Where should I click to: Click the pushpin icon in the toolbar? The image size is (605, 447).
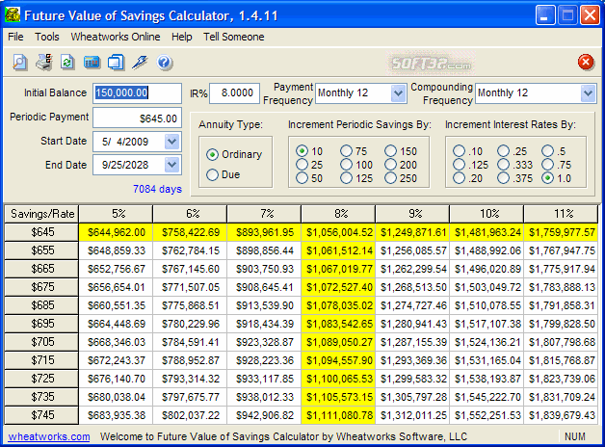click(140, 62)
